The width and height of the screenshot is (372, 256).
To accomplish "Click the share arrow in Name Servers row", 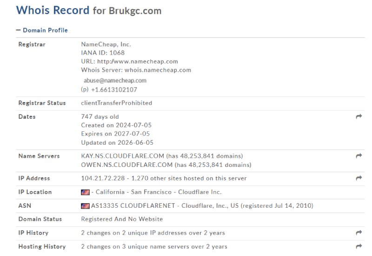I will [x=359, y=156].
